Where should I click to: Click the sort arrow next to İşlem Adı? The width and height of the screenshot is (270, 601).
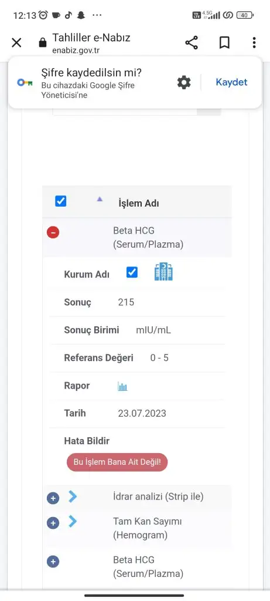pos(100,199)
